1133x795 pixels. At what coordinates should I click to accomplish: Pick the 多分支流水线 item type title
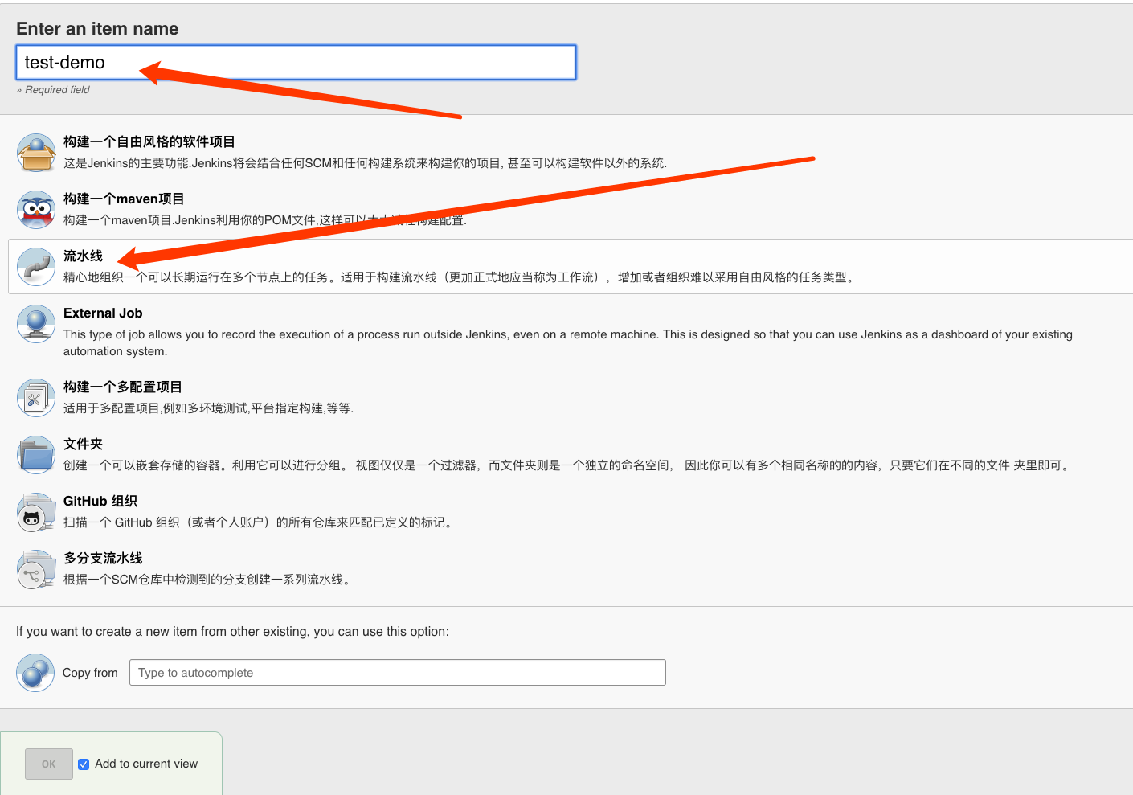(x=103, y=559)
